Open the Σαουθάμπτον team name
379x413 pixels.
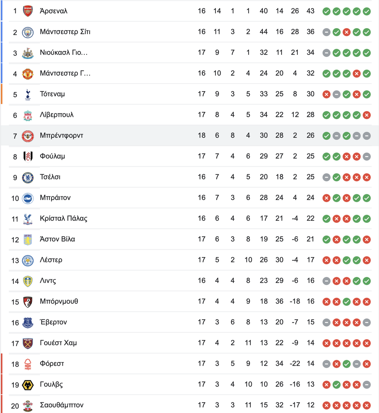click(62, 405)
